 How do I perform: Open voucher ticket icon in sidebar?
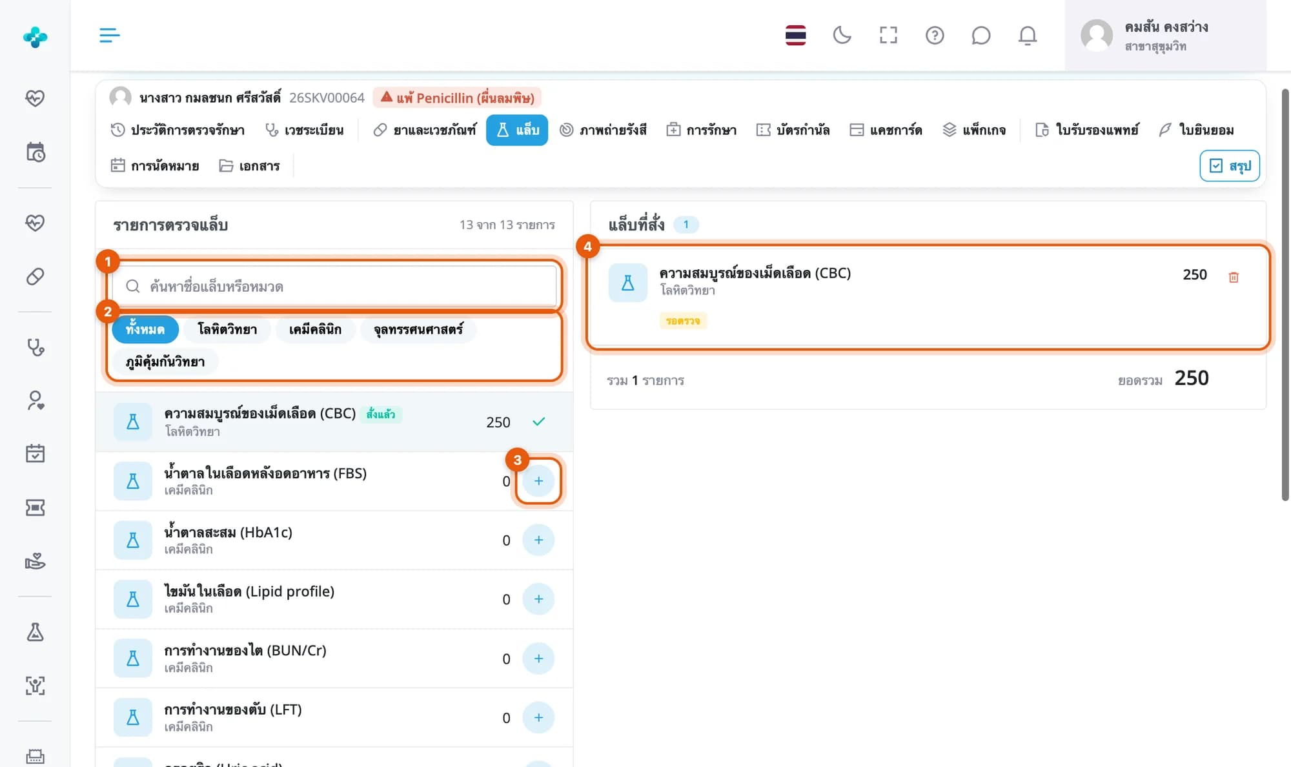tap(35, 507)
